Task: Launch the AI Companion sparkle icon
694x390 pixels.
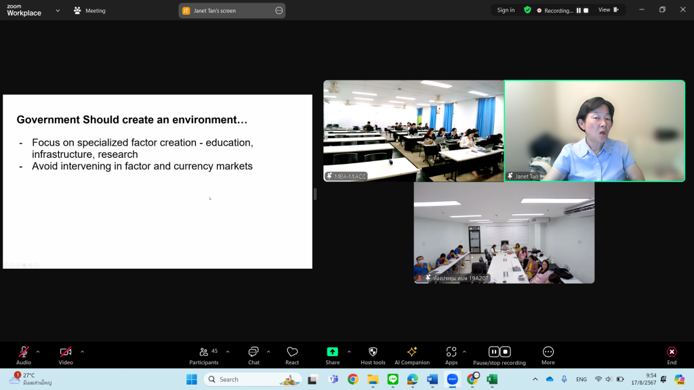Action: pyautogui.click(x=412, y=352)
